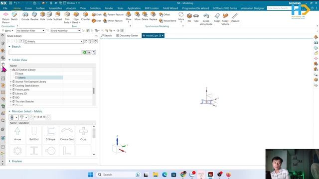Expand the Journal File Example Library
The image size is (319, 179).
click(x=11, y=82)
